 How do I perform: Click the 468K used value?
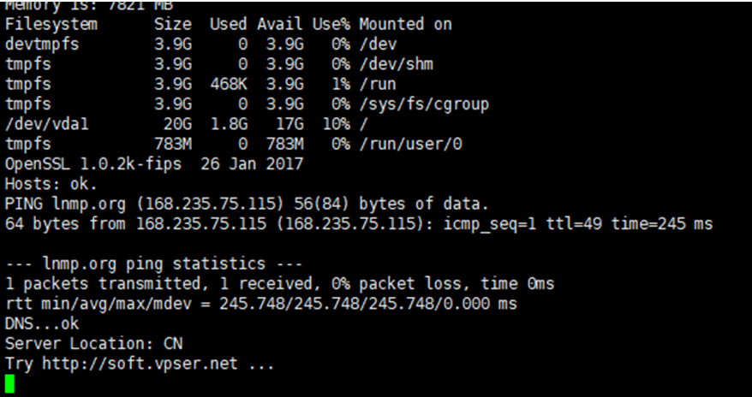[x=229, y=84]
